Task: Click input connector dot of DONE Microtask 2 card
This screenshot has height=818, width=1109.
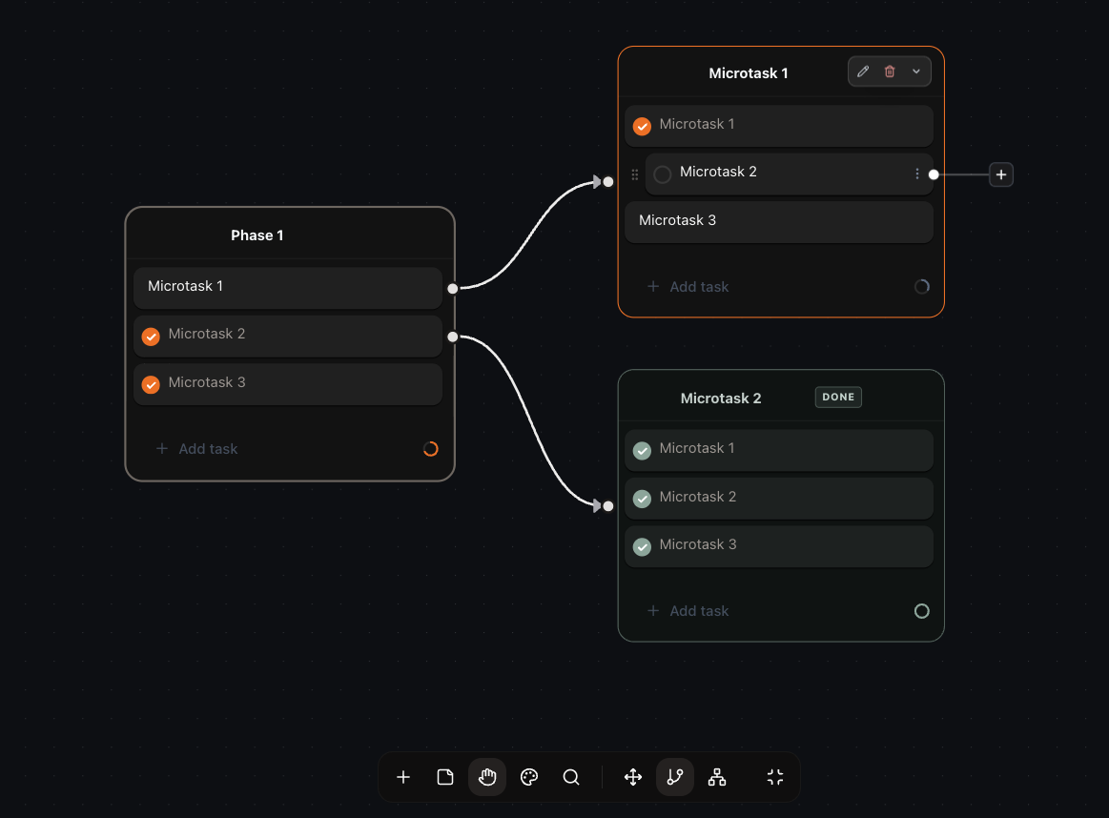Action: [608, 506]
